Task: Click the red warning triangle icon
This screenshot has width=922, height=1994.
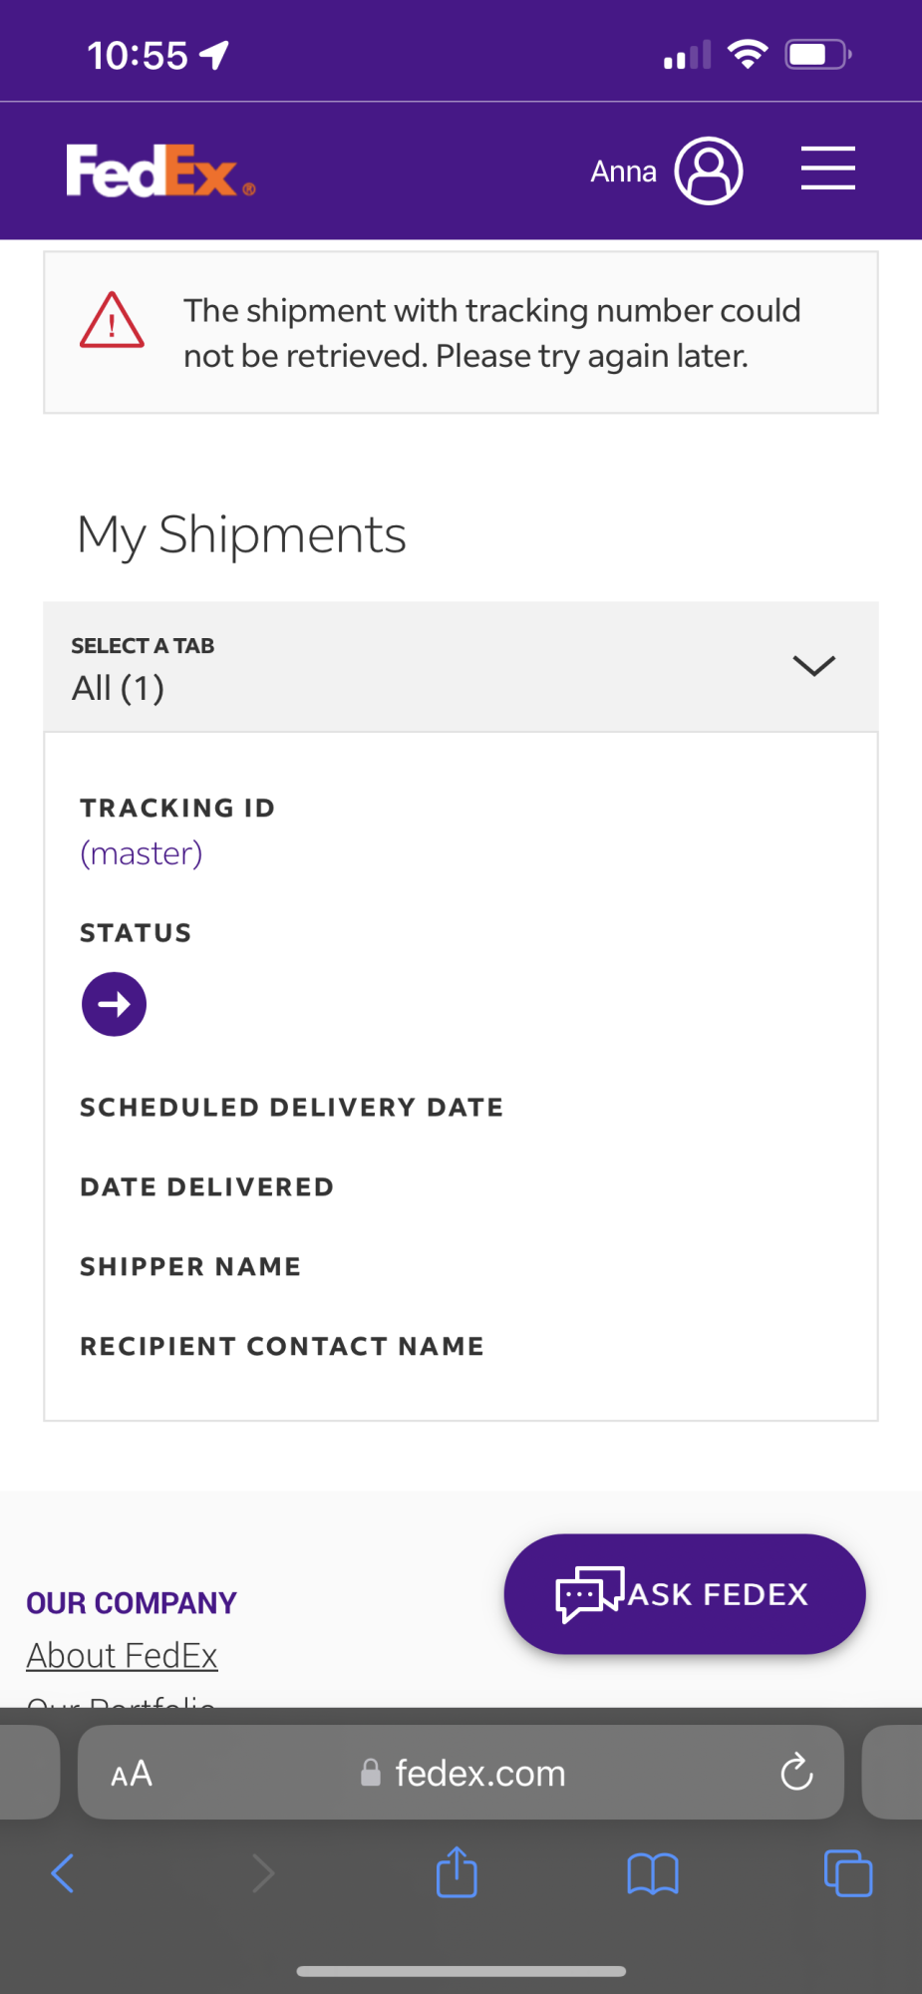Action: [x=112, y=321]
